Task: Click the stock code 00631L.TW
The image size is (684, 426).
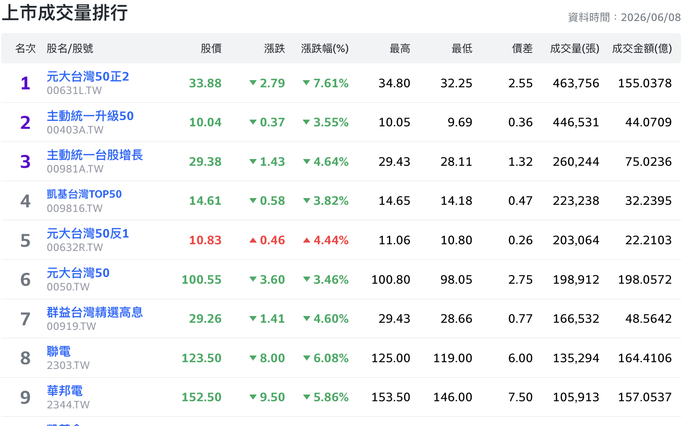Action: pos(74,91)
